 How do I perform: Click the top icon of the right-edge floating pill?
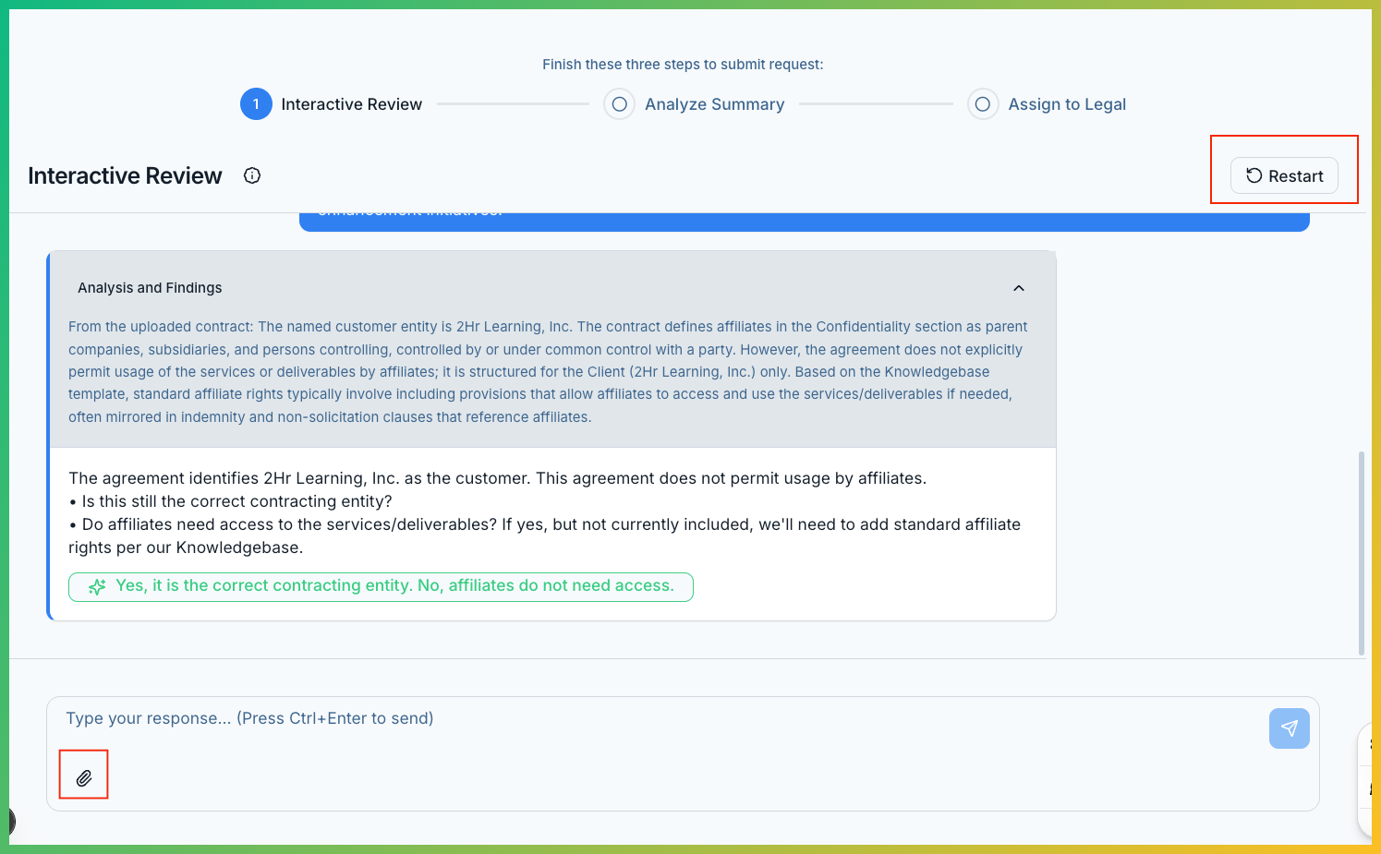[x=1374, y=744]
